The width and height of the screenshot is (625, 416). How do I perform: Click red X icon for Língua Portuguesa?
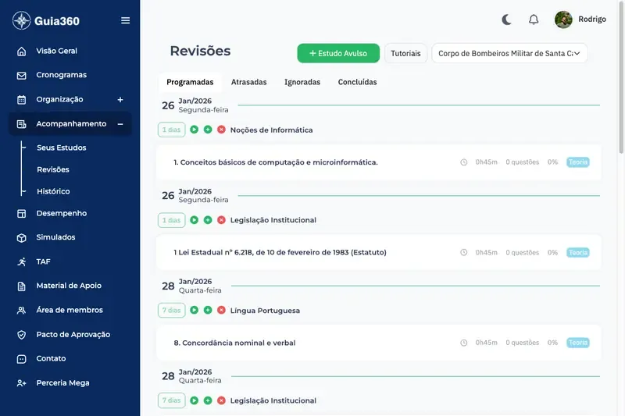[x=221, y=310]
